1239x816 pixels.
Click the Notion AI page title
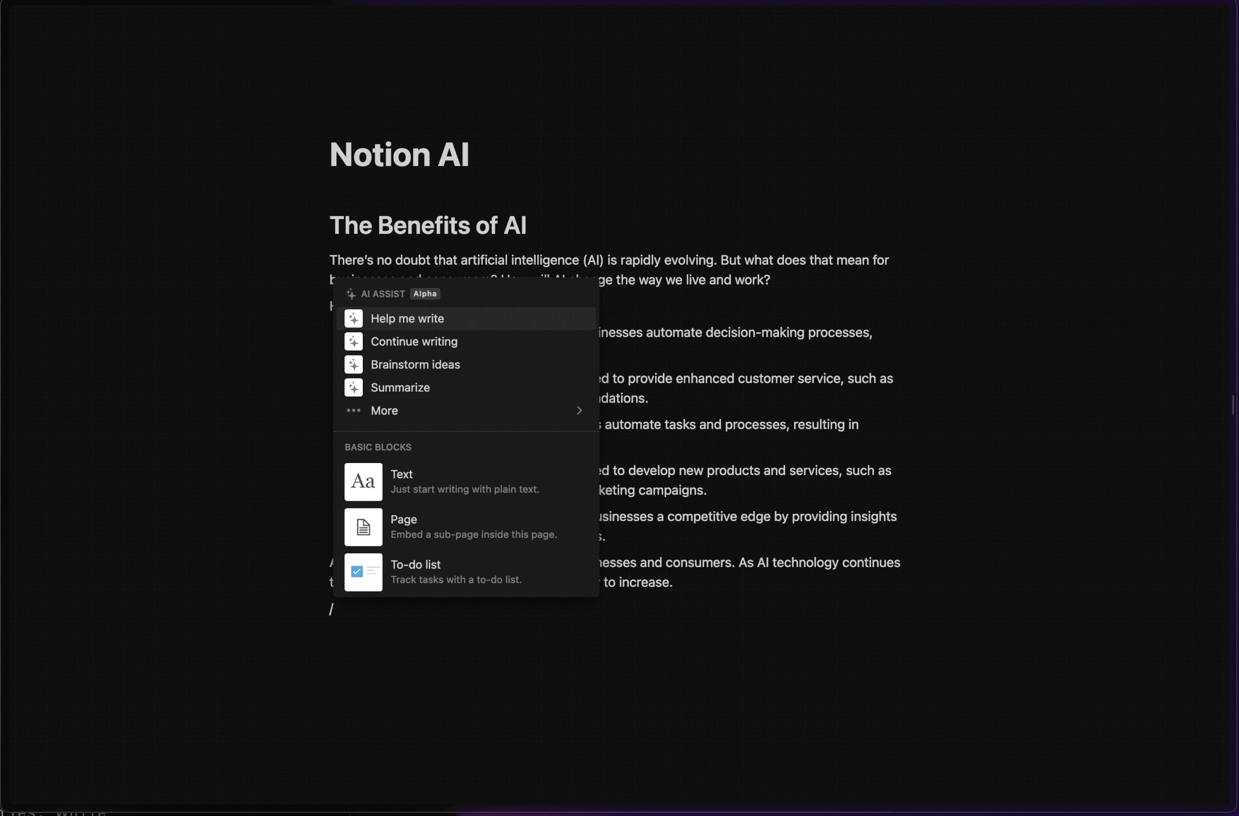pos(399,155)
